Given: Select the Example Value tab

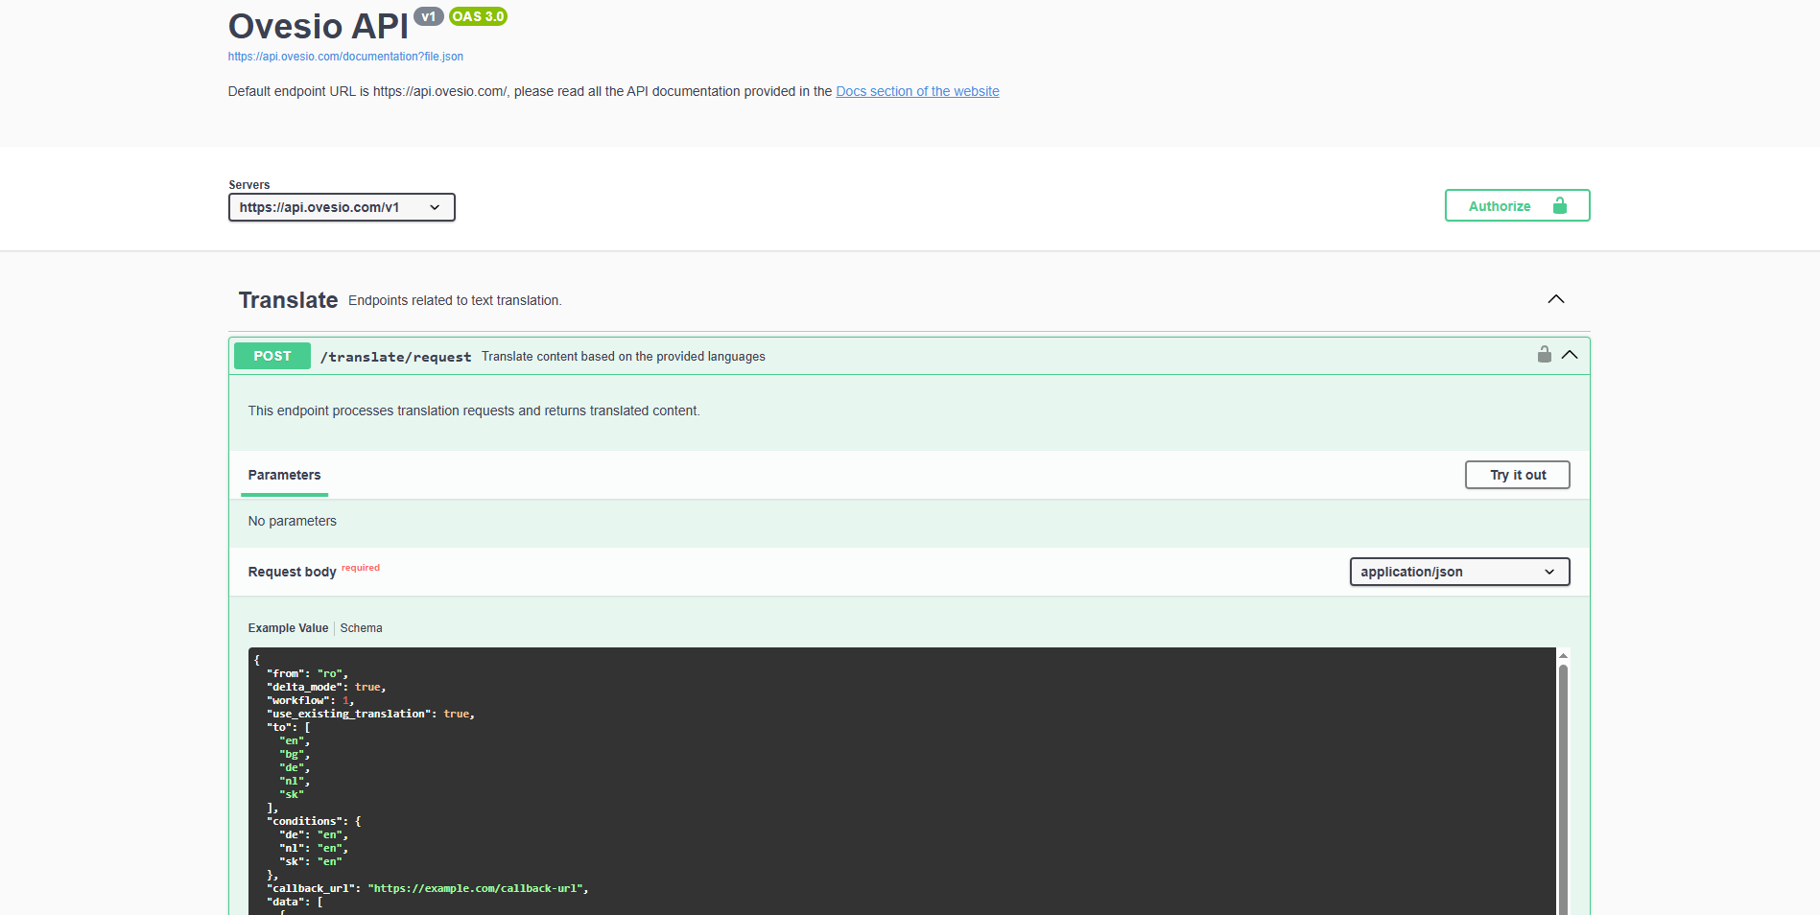Looking at the screenshot, I should click(288, 628).
